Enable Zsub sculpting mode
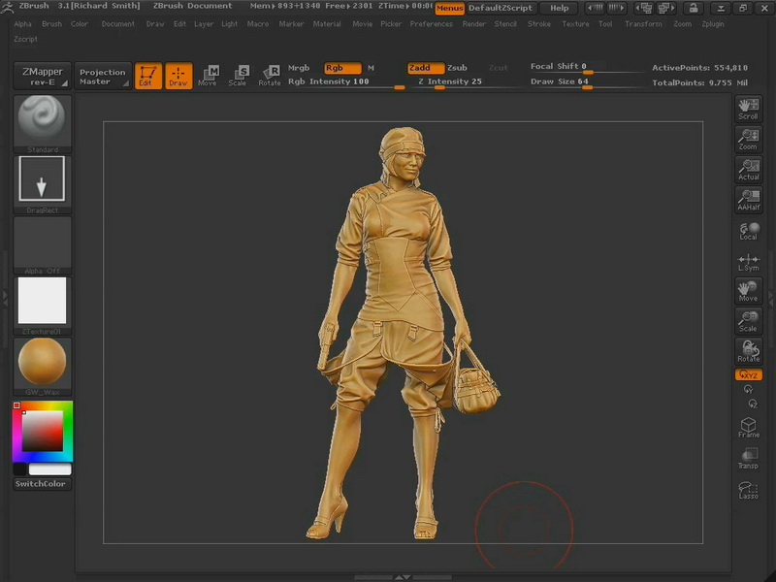 pyautogui.click(x=457, y=68)
